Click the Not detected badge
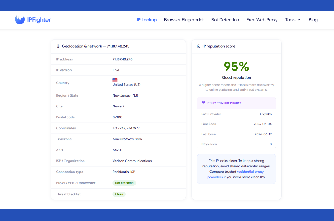 tap(124, 183)
